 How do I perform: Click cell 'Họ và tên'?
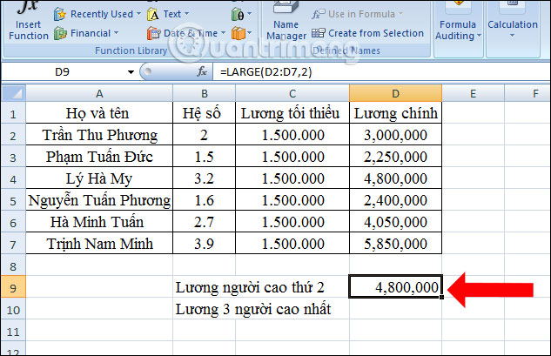[99, 113]
